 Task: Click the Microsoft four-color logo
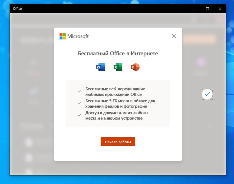point(62,36)
